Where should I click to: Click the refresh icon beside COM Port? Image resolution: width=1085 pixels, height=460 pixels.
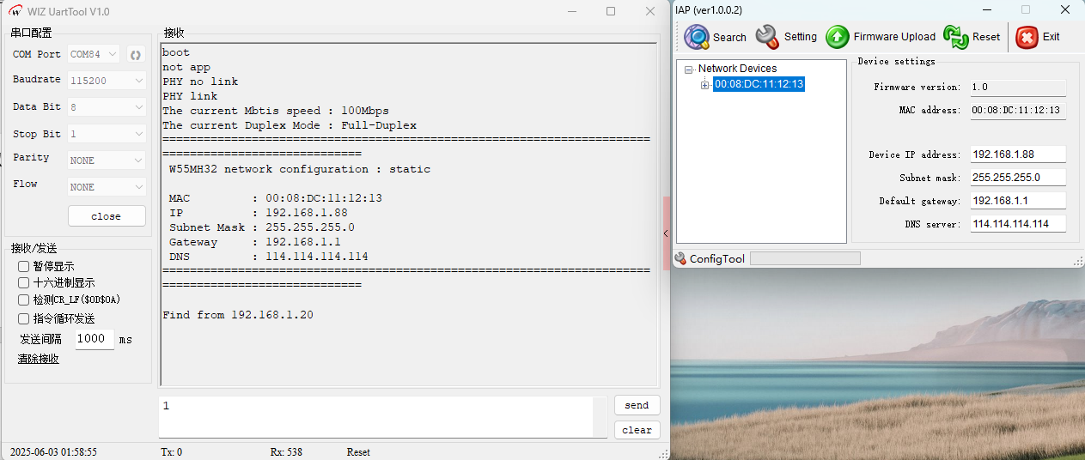point(136,55)
